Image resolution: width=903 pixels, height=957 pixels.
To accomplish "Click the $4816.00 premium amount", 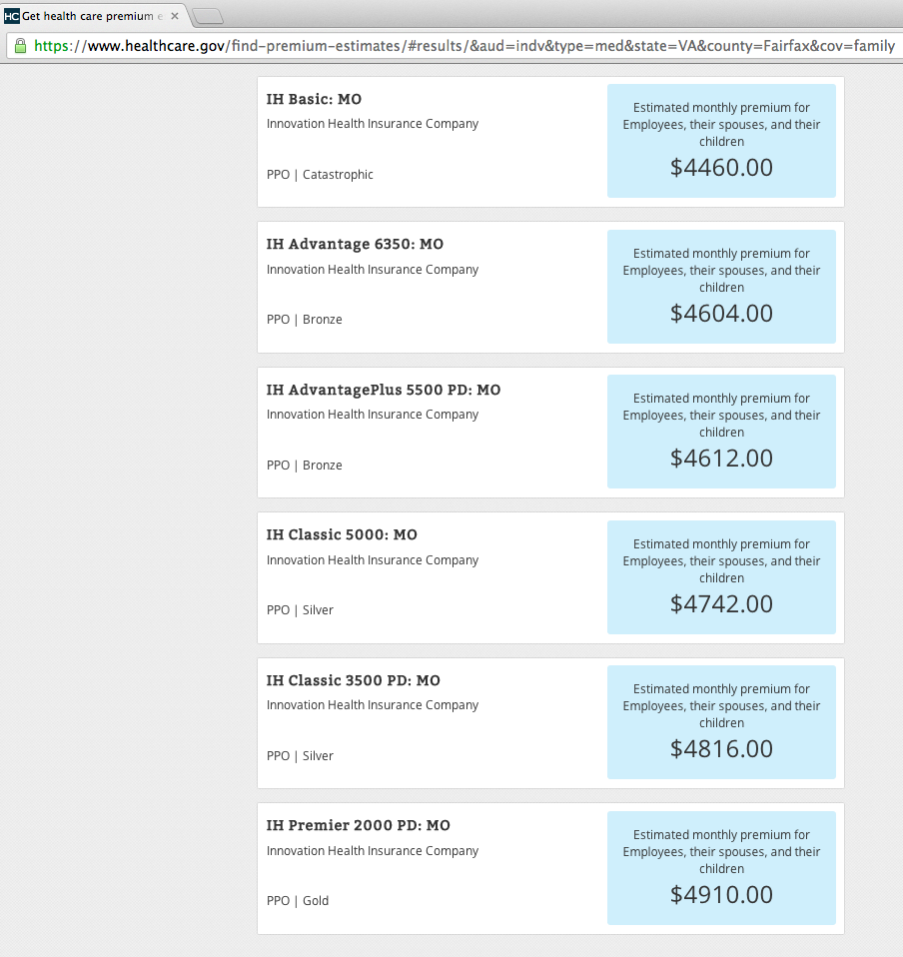I will [x=721, y=748].
